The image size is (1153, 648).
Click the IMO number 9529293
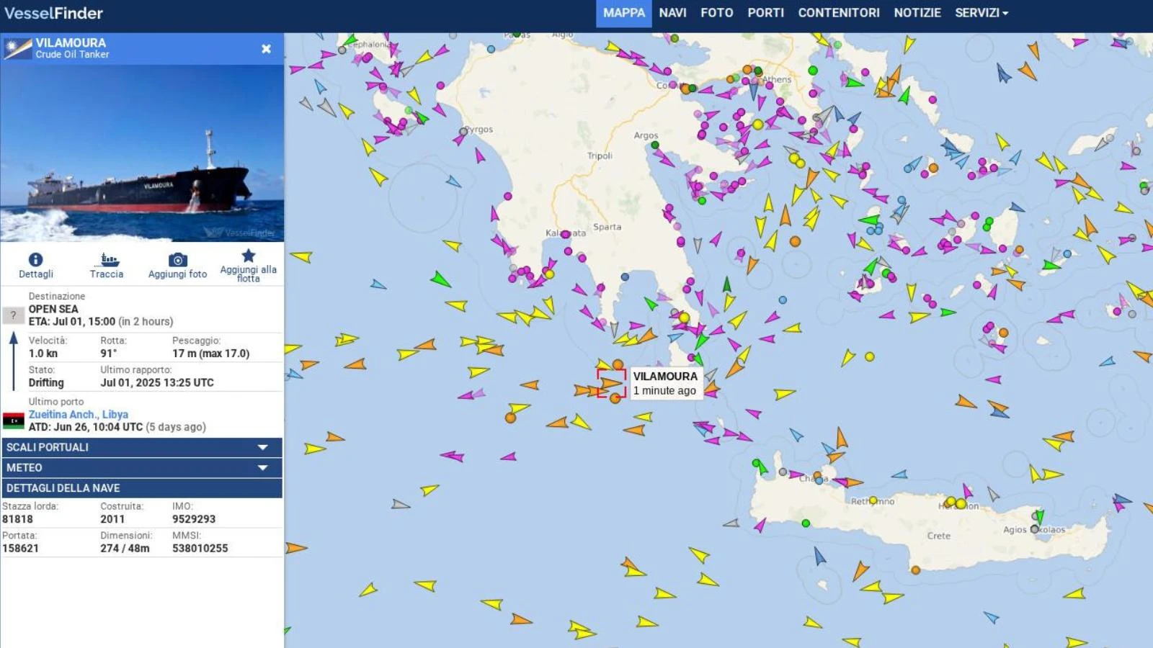click(x=194, y=519)
